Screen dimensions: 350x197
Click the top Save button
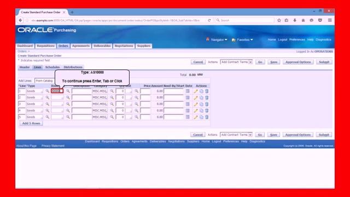click(x=273, y=62)
